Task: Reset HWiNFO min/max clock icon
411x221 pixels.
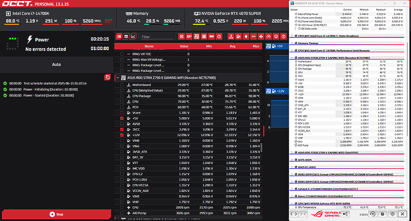Action: coord(373,214)
